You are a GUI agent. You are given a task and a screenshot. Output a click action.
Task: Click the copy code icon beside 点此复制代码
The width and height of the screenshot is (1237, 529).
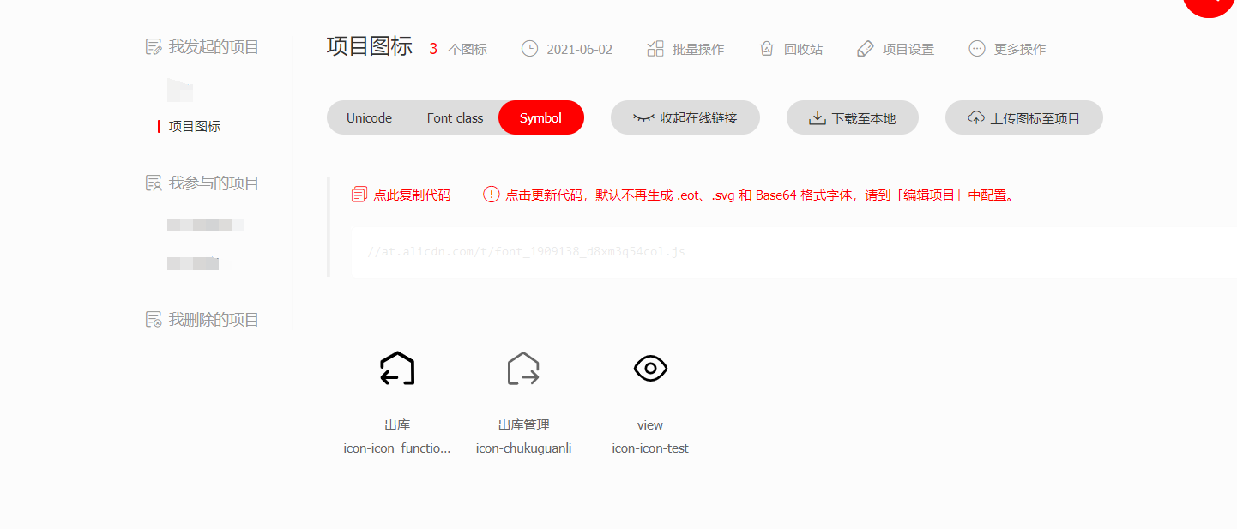coord(358,194)
